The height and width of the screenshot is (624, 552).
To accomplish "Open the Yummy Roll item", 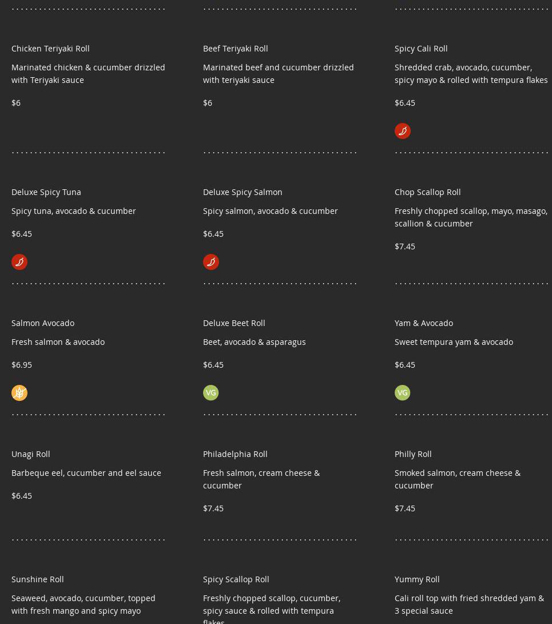I will (417, 579).
